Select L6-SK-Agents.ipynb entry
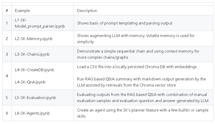This screenshot has height=124, width=215. pyautogui.click(x=32, y=113)
